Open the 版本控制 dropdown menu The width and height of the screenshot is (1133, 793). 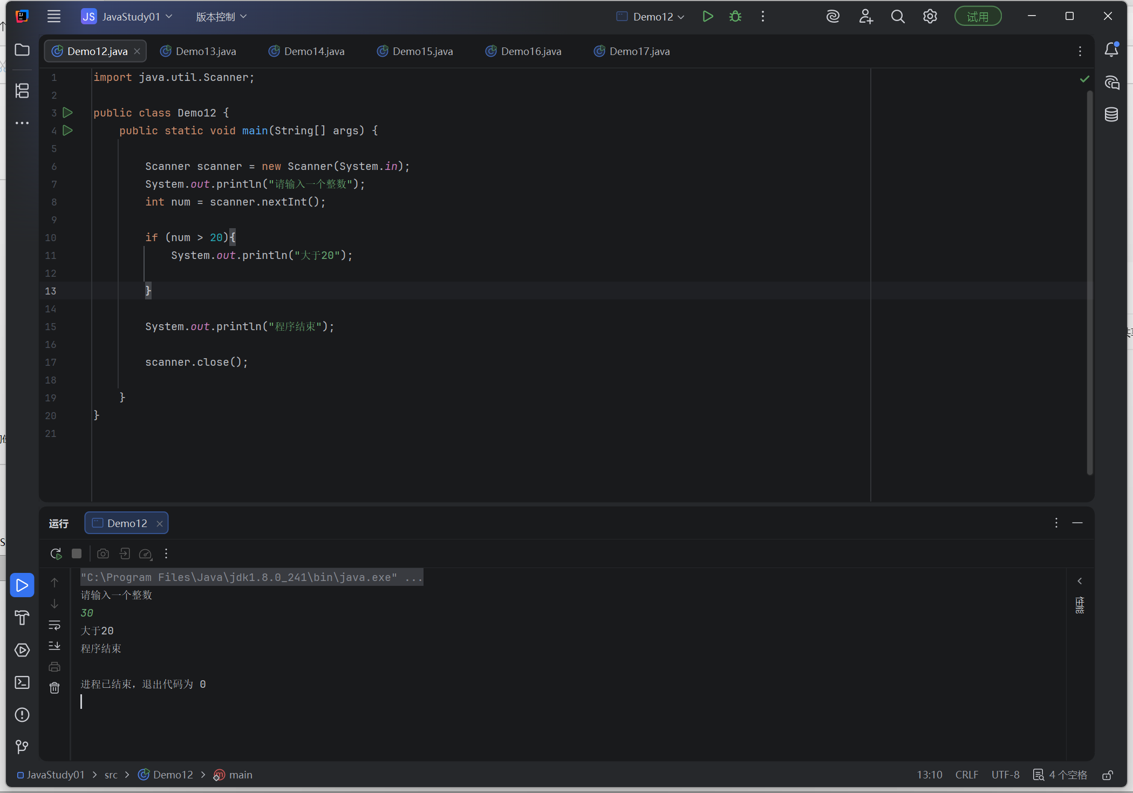[221, 17]
